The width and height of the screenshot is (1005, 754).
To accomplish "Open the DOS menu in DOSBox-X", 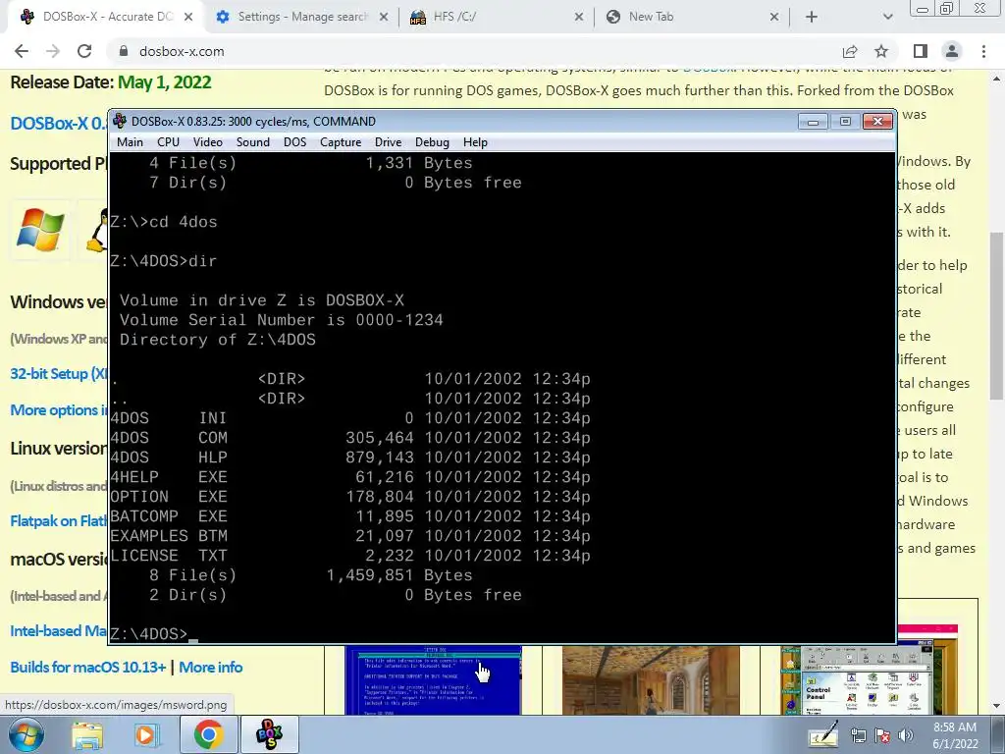I will [x=294, y=142].
